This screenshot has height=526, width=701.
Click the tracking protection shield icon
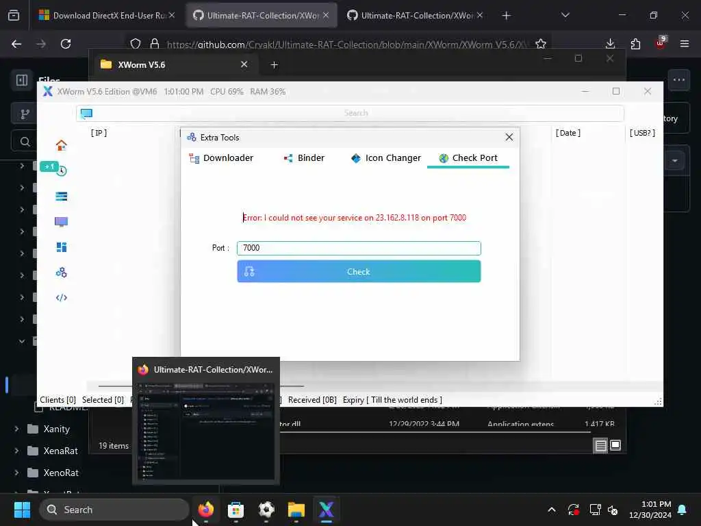pos(136,44)
